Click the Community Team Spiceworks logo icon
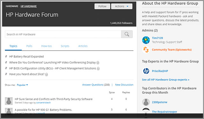The height and width of the screenshot is (119, 204). (x=146, y=49)
